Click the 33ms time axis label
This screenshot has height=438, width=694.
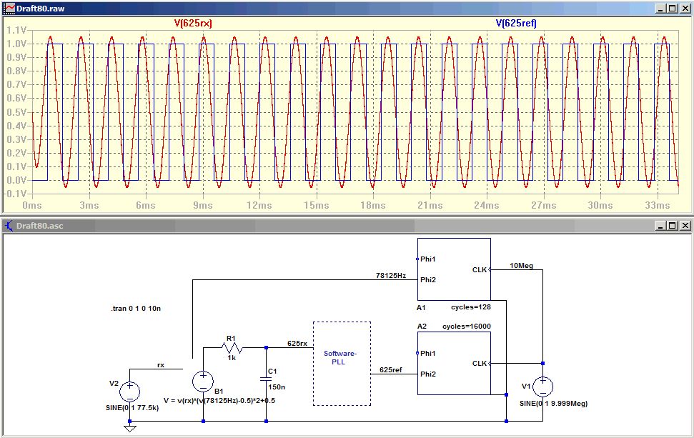click(x=658, y=205)
